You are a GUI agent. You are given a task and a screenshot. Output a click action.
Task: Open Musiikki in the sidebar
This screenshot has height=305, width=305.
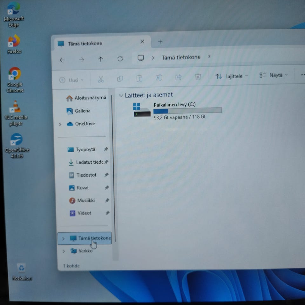[x=82, y=200]
